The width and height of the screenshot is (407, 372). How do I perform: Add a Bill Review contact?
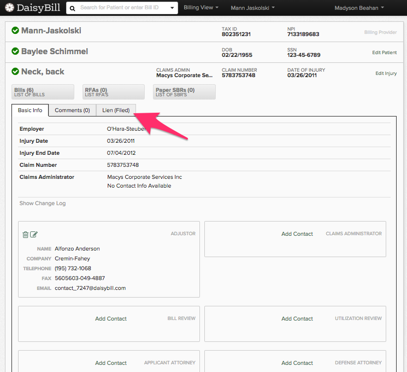(111, 319)
